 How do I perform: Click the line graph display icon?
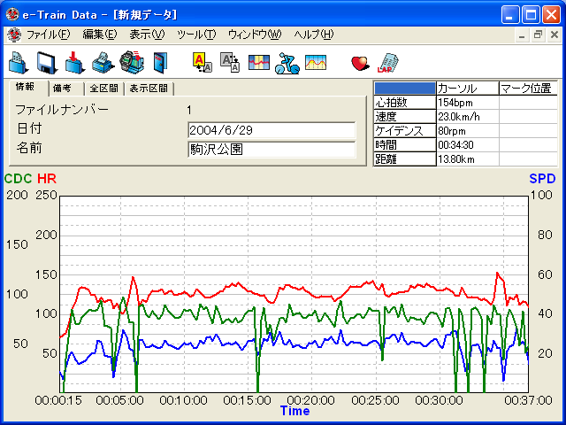click(315, 62)
